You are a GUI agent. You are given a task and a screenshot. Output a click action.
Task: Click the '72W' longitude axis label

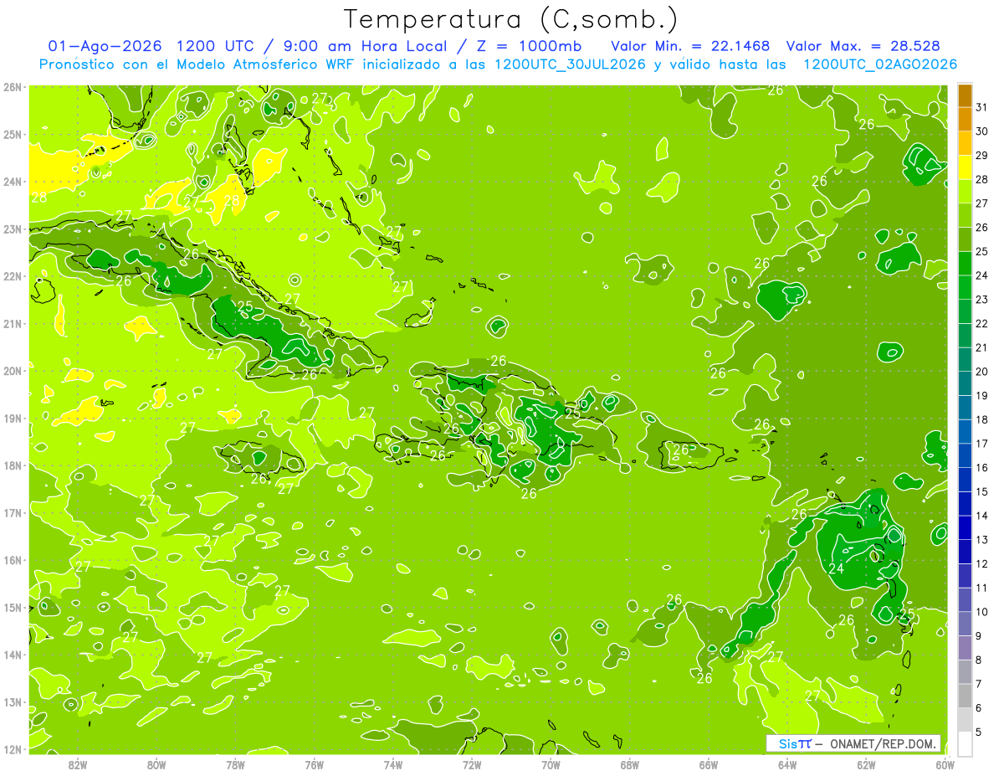click(x=472, y=764)
